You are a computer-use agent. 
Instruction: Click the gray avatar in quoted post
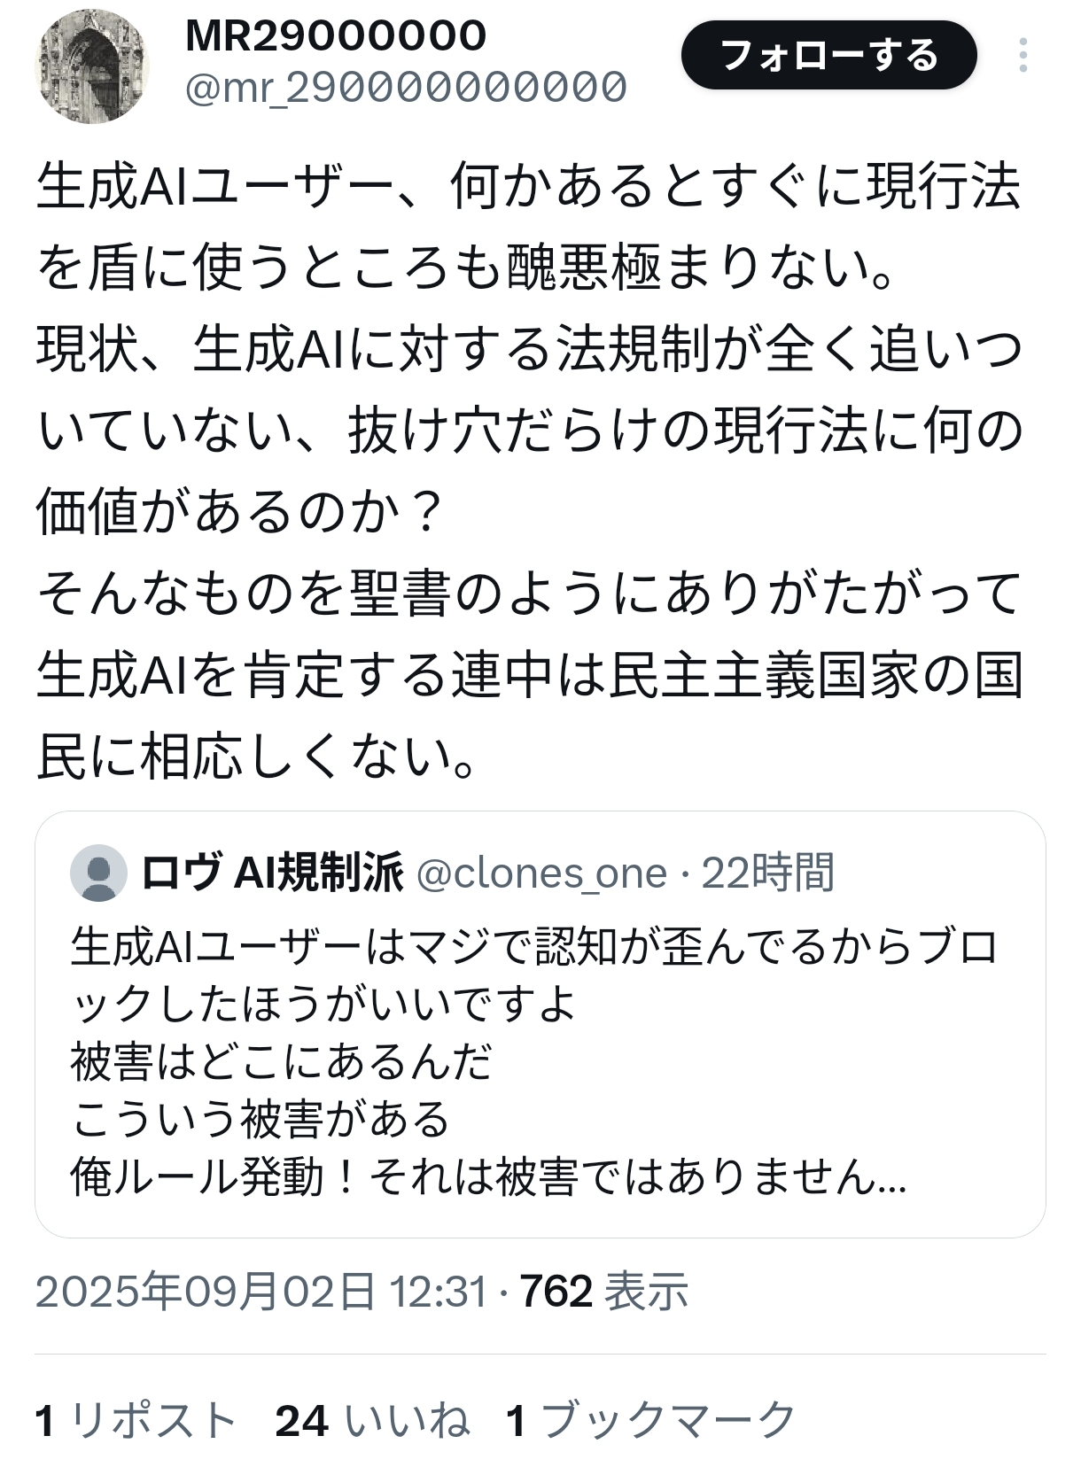coord(98,873)
